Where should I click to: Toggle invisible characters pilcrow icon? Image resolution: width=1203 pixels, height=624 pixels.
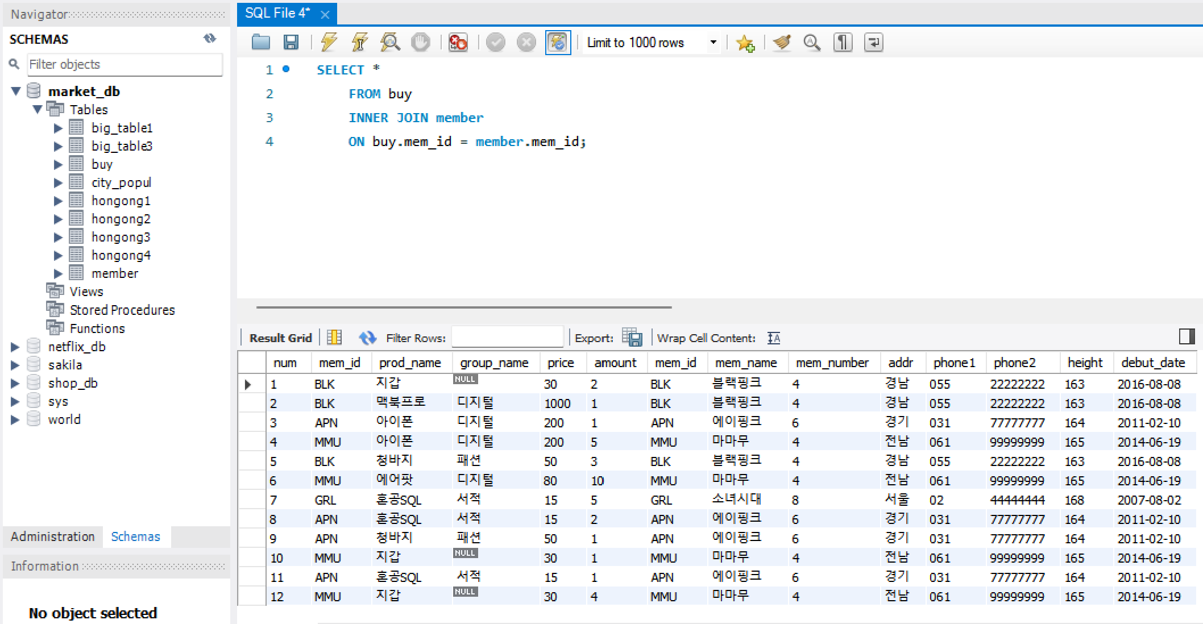pos(843,43)
